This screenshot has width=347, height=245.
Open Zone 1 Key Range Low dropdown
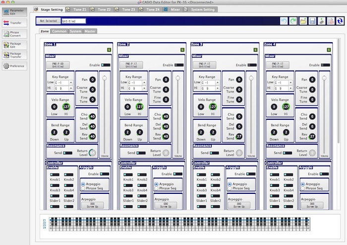[71, 82]
